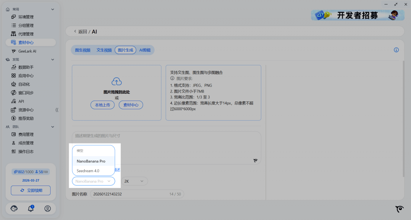Click the eye icon in prompt box
This screenshot has width=411, height=220.
[x=256, y=160]
